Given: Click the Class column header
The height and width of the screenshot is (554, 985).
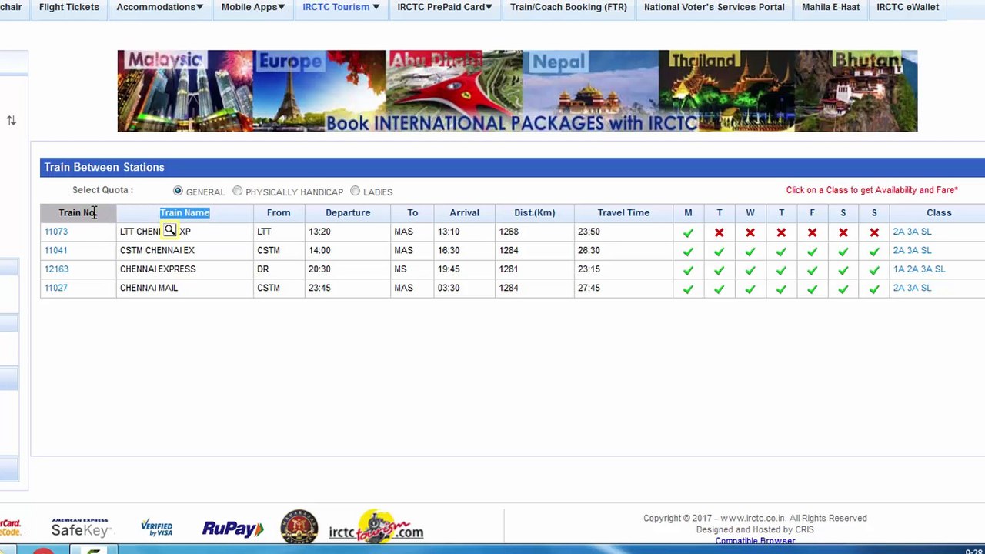Looking at the screenshot, I should point(939,213).
